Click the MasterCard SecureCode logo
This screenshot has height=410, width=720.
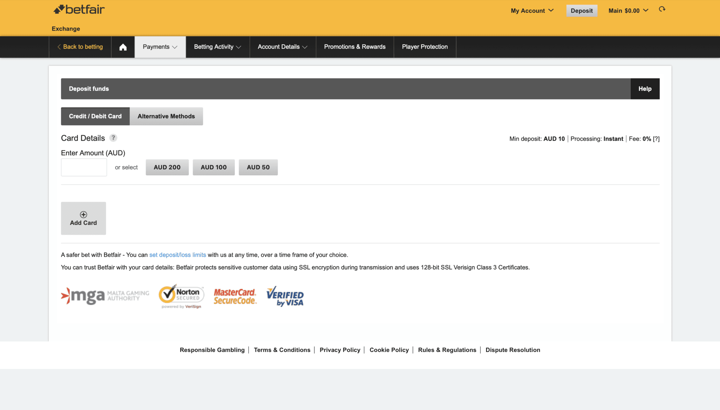235,296
